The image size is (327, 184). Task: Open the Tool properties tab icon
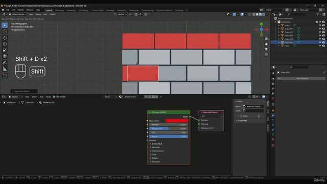pyautogui.click(x=273, y=74)
